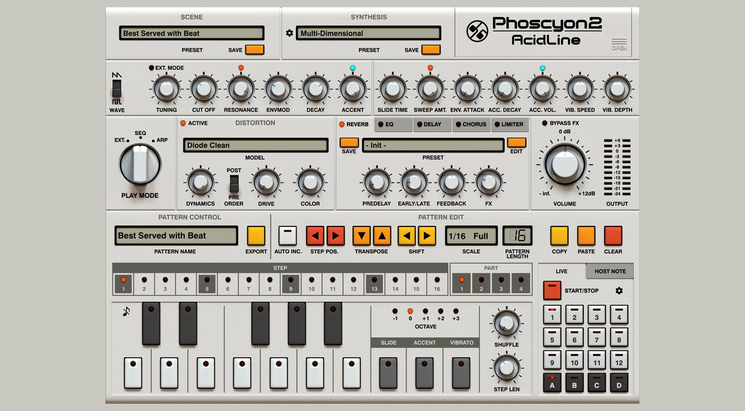Image resolution: width=745 pixels, height=411 pixels.
Task: Switch to the LIMITER effect tab
Action: point(510,124)
